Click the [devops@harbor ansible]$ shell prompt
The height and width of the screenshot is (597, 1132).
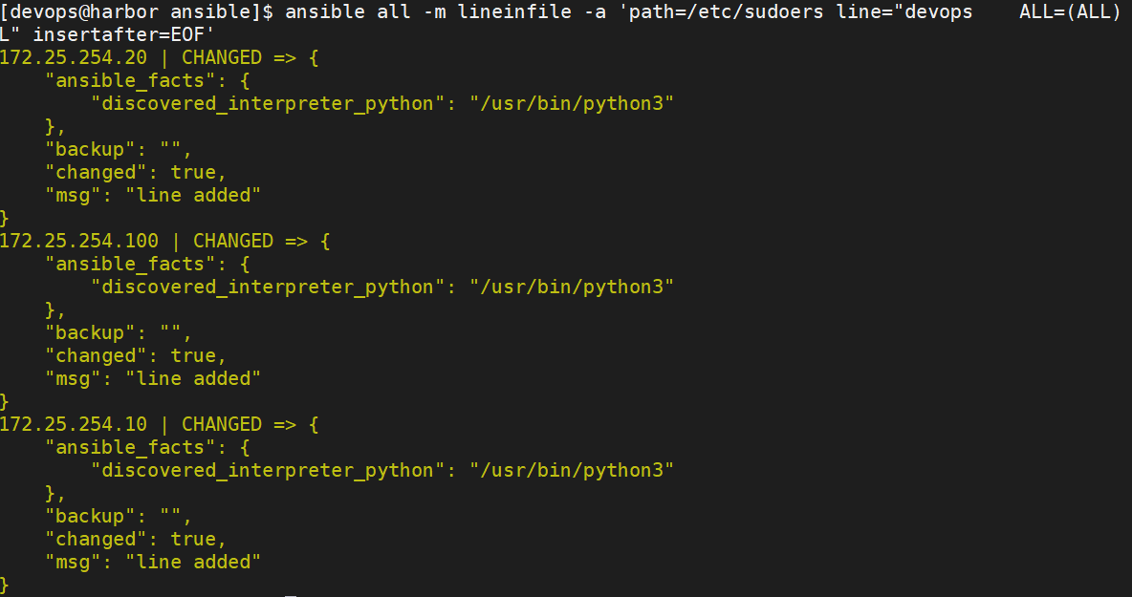[137, 12]
